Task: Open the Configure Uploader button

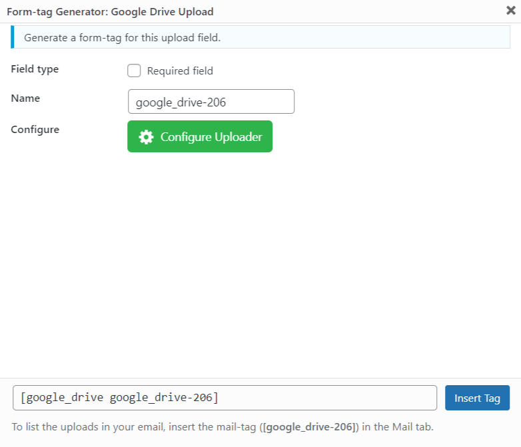Action: click(200, 136)
